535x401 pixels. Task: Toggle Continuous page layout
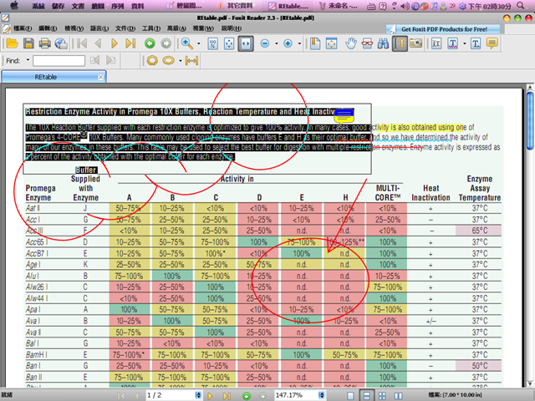(x=367, y=396)
